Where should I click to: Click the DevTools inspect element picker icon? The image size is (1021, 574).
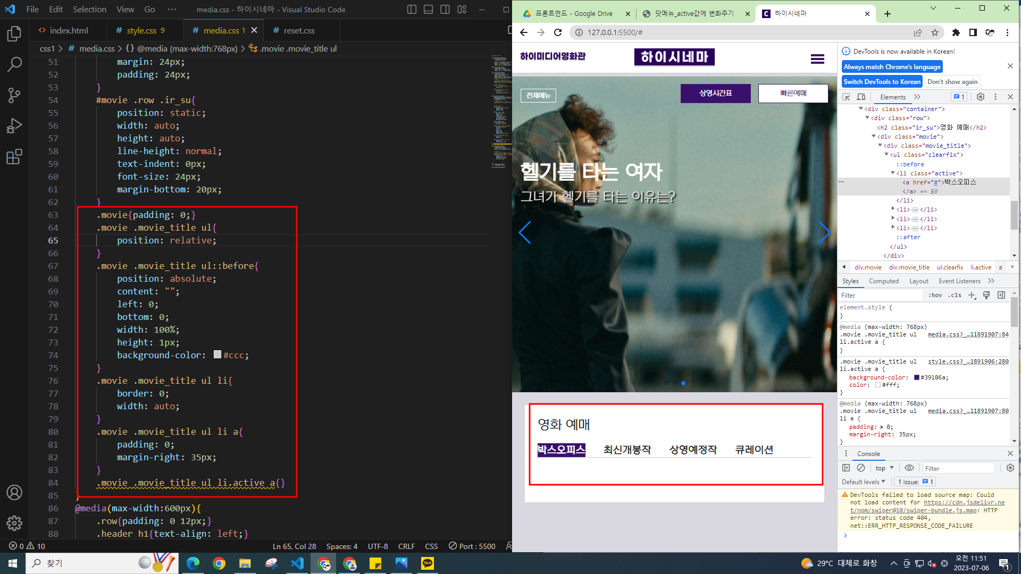pos(846,97)
